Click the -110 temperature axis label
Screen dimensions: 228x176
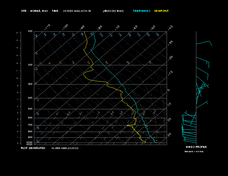(48, 27)
